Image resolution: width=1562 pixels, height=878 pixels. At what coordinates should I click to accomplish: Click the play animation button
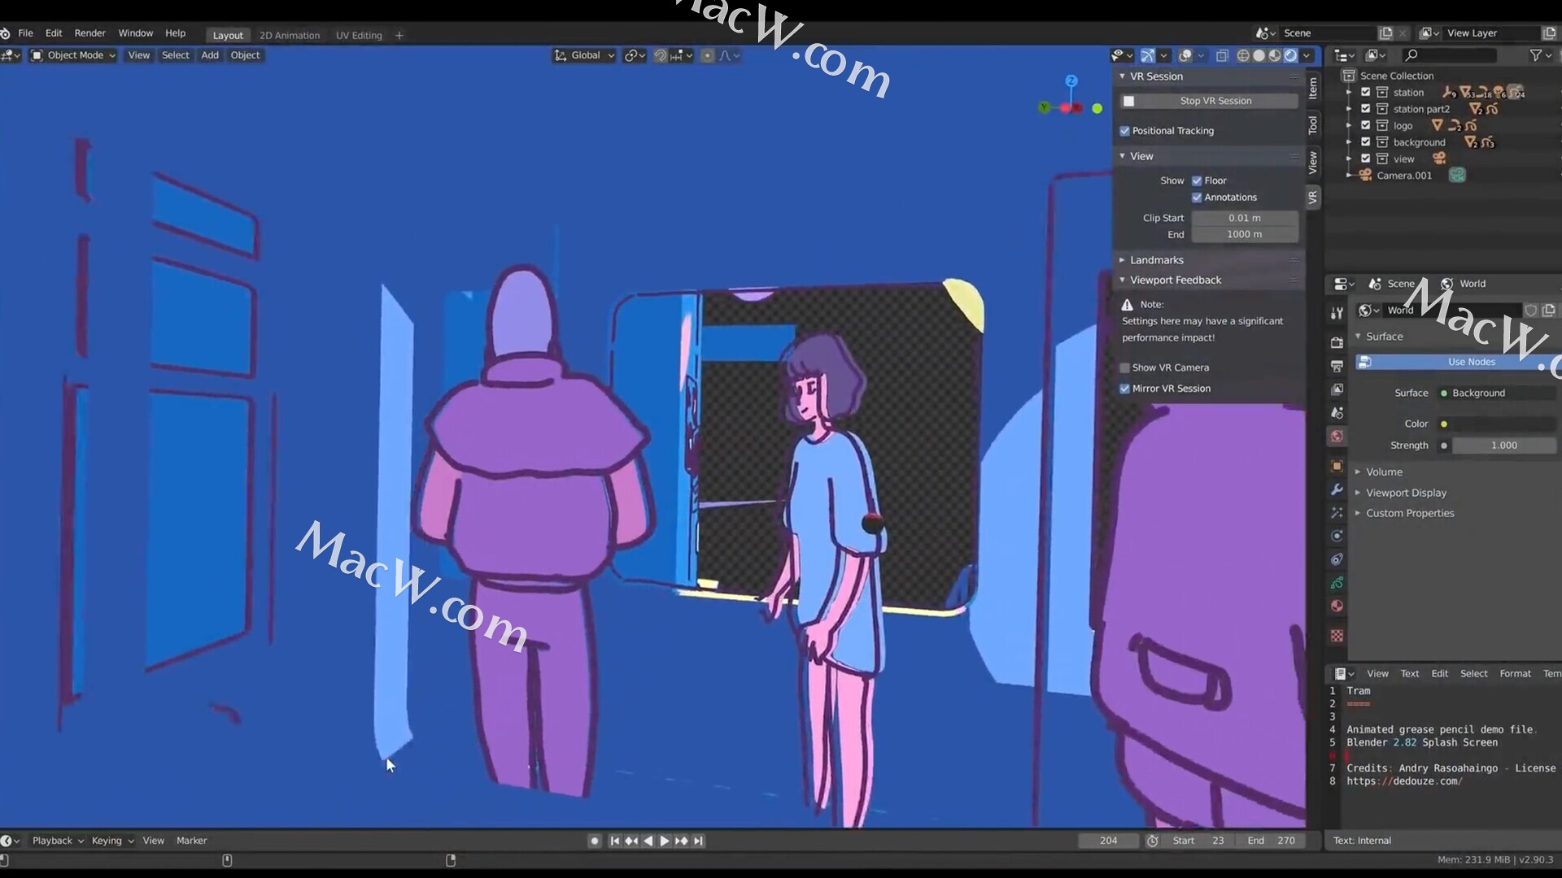tap(664, 841)
